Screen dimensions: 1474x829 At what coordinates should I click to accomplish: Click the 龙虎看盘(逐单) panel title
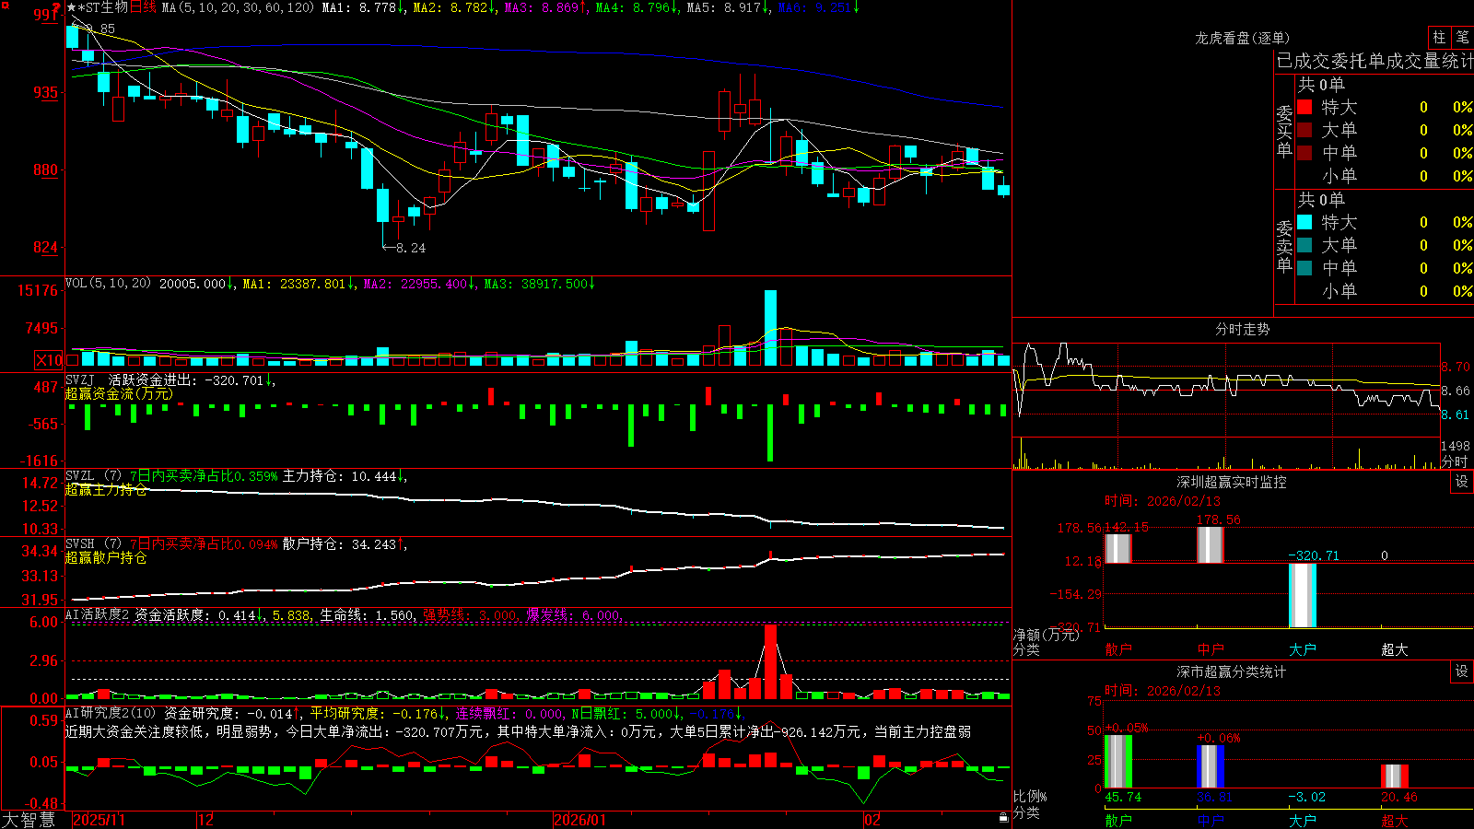tap(1242, 38)
